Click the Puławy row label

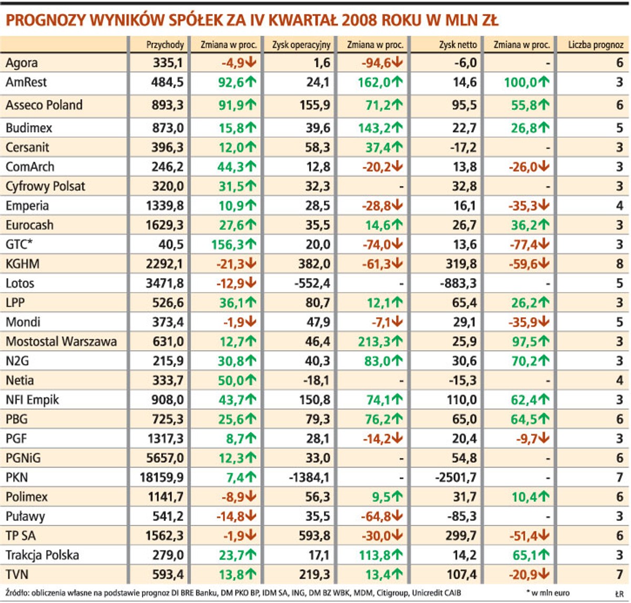coord(26,517)
